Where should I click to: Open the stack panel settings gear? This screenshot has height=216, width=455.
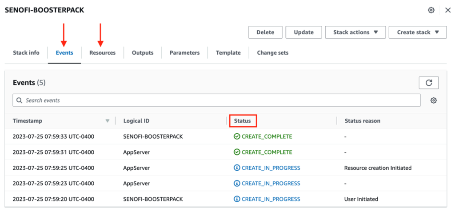tap(431, 10)
